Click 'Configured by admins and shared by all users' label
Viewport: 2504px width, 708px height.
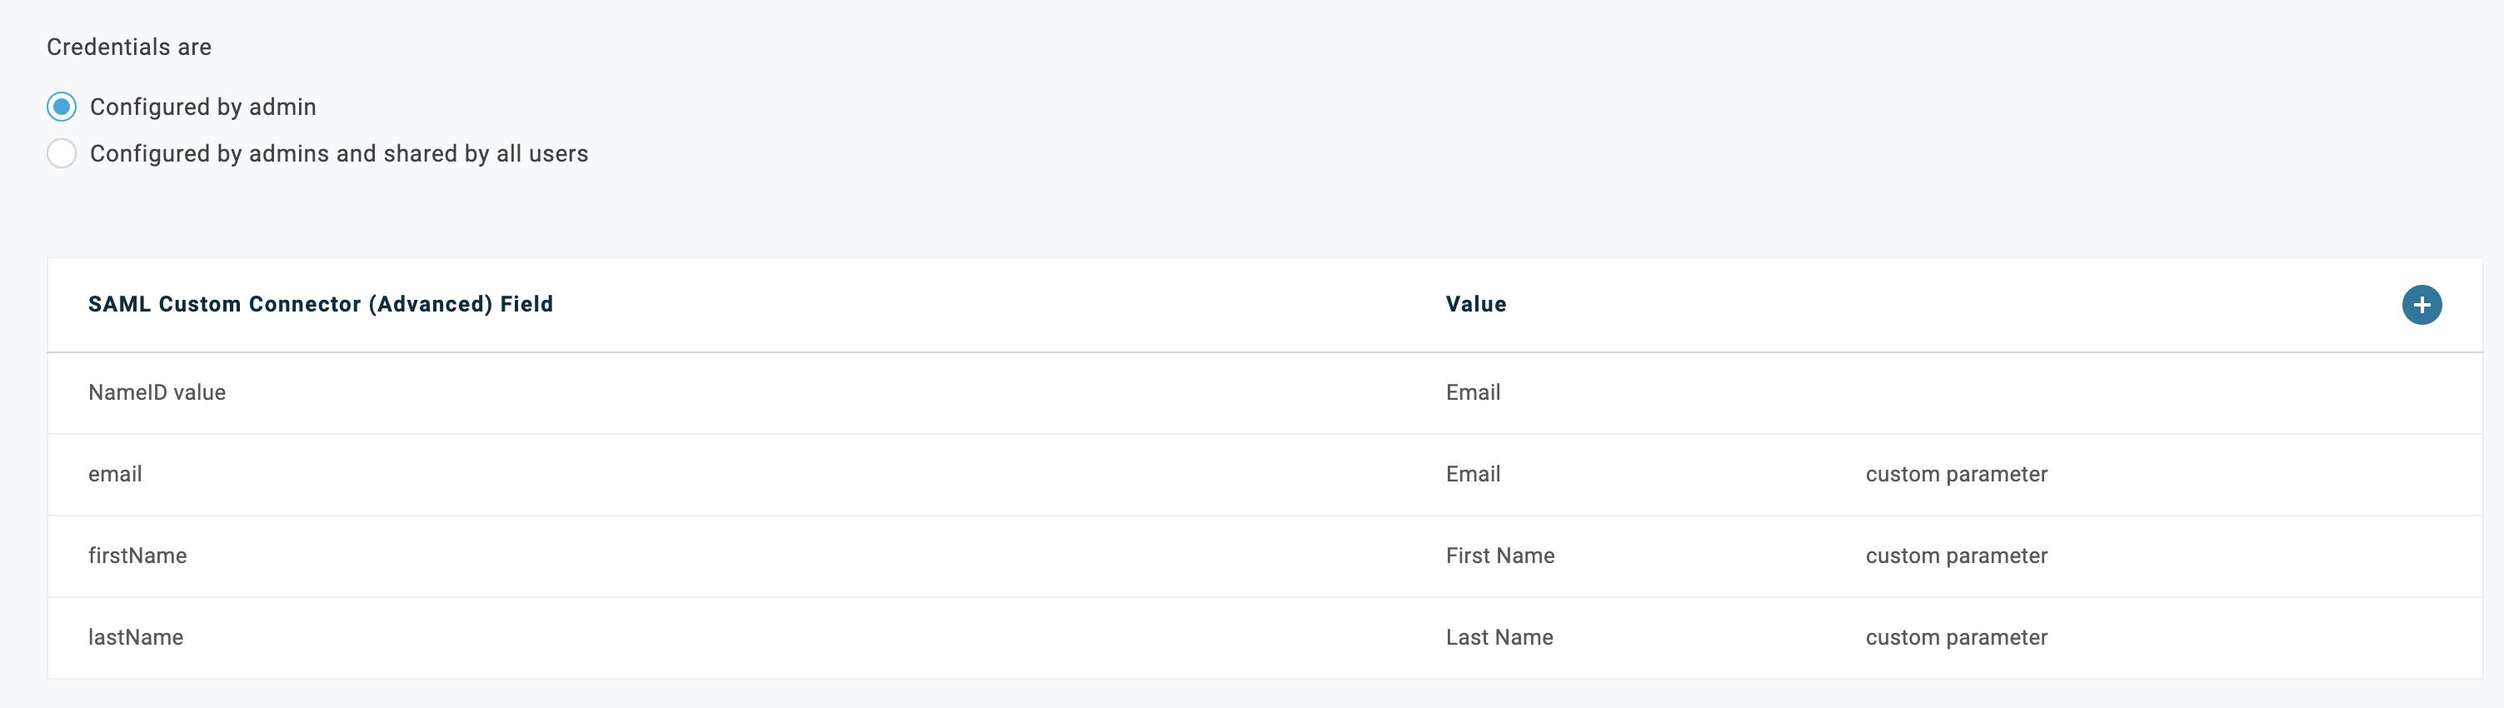pyautogui.click(x=338, y=153)
